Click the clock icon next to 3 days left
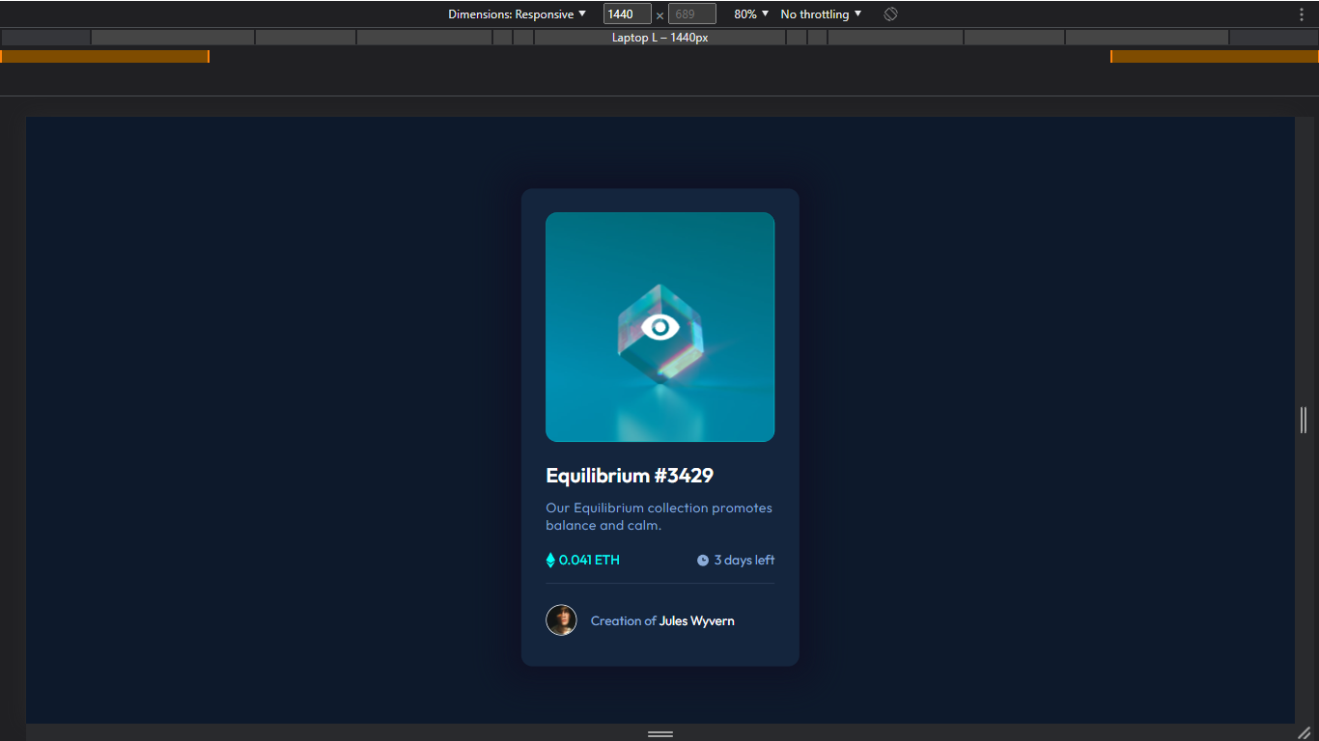Viewport: 1319px width, 741px height. pos(703,561)
